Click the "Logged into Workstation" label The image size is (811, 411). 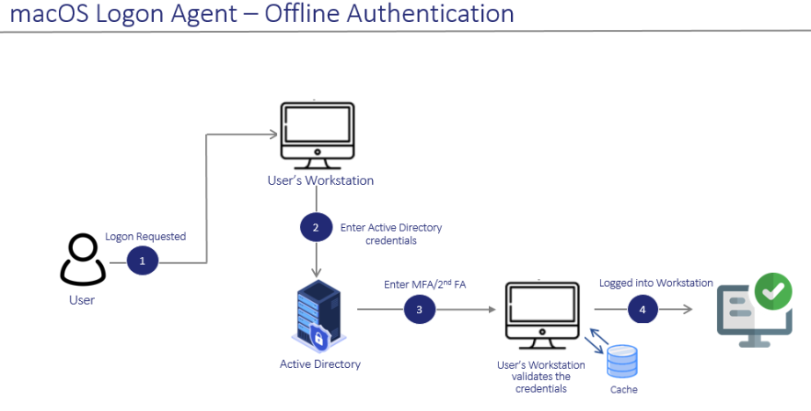pos(655,283)
